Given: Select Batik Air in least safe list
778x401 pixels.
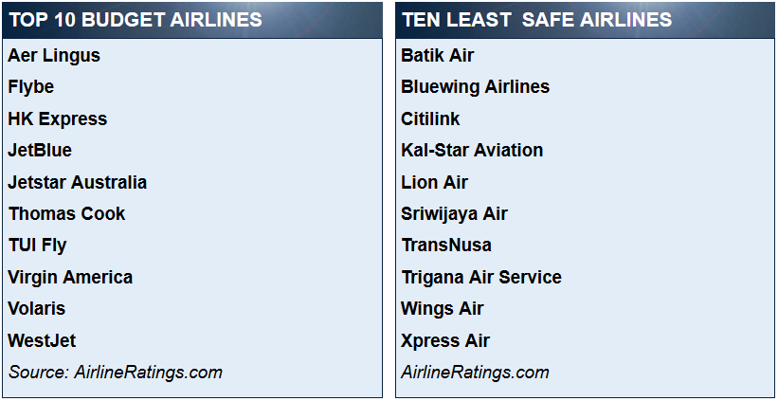Looking at the screenshot, I should pos(438,55).
